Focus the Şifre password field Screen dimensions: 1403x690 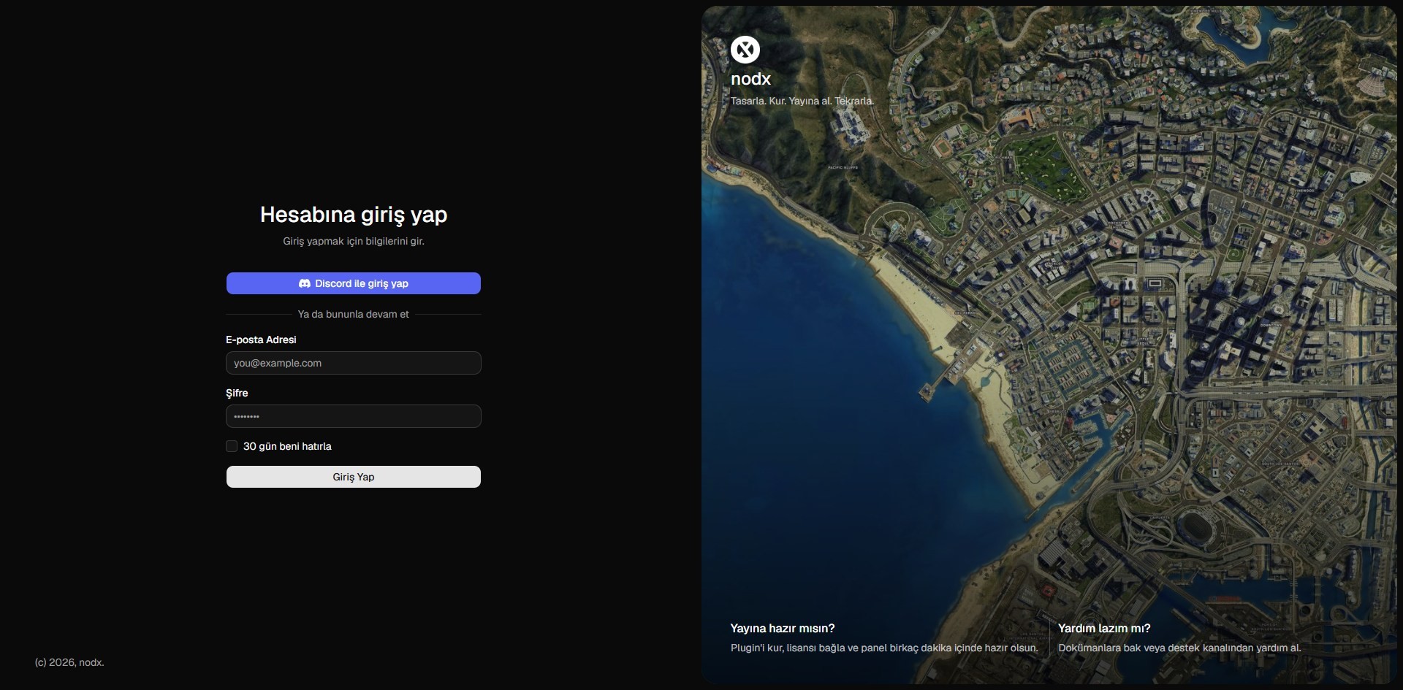(x=354, y=416)
